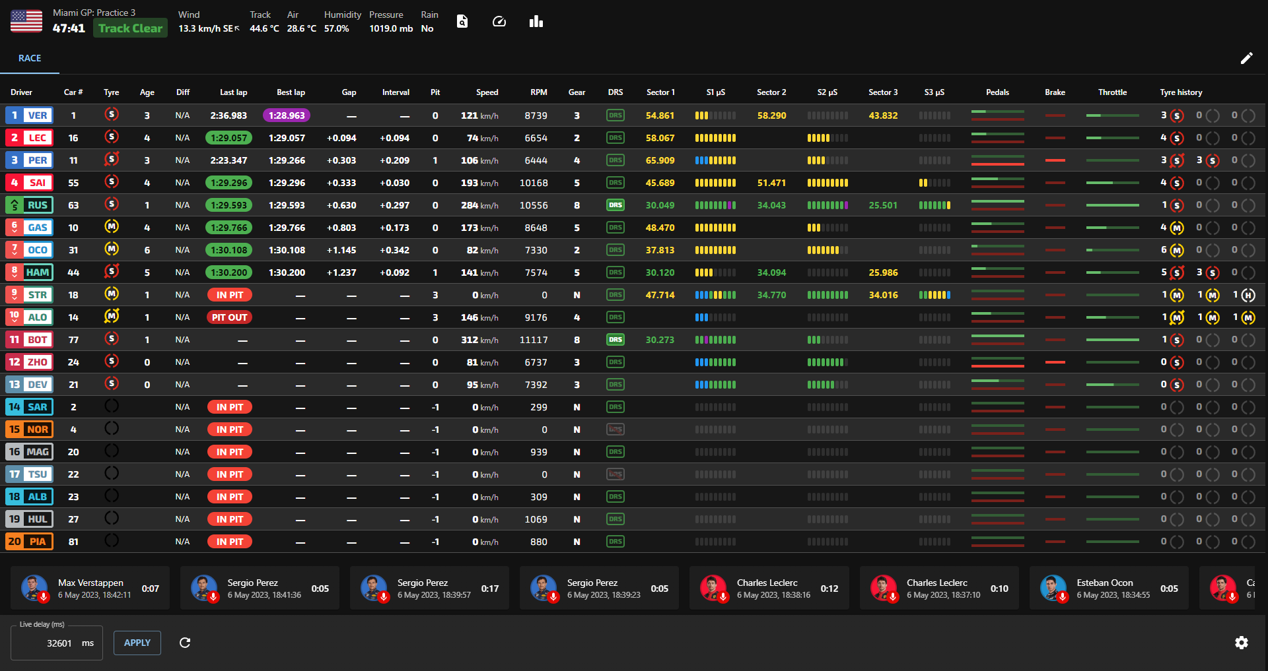The width and height of the screenshot is (1268, 671).
Task: Open settings gear at bottom right
Action: [x=1242, y=643]
